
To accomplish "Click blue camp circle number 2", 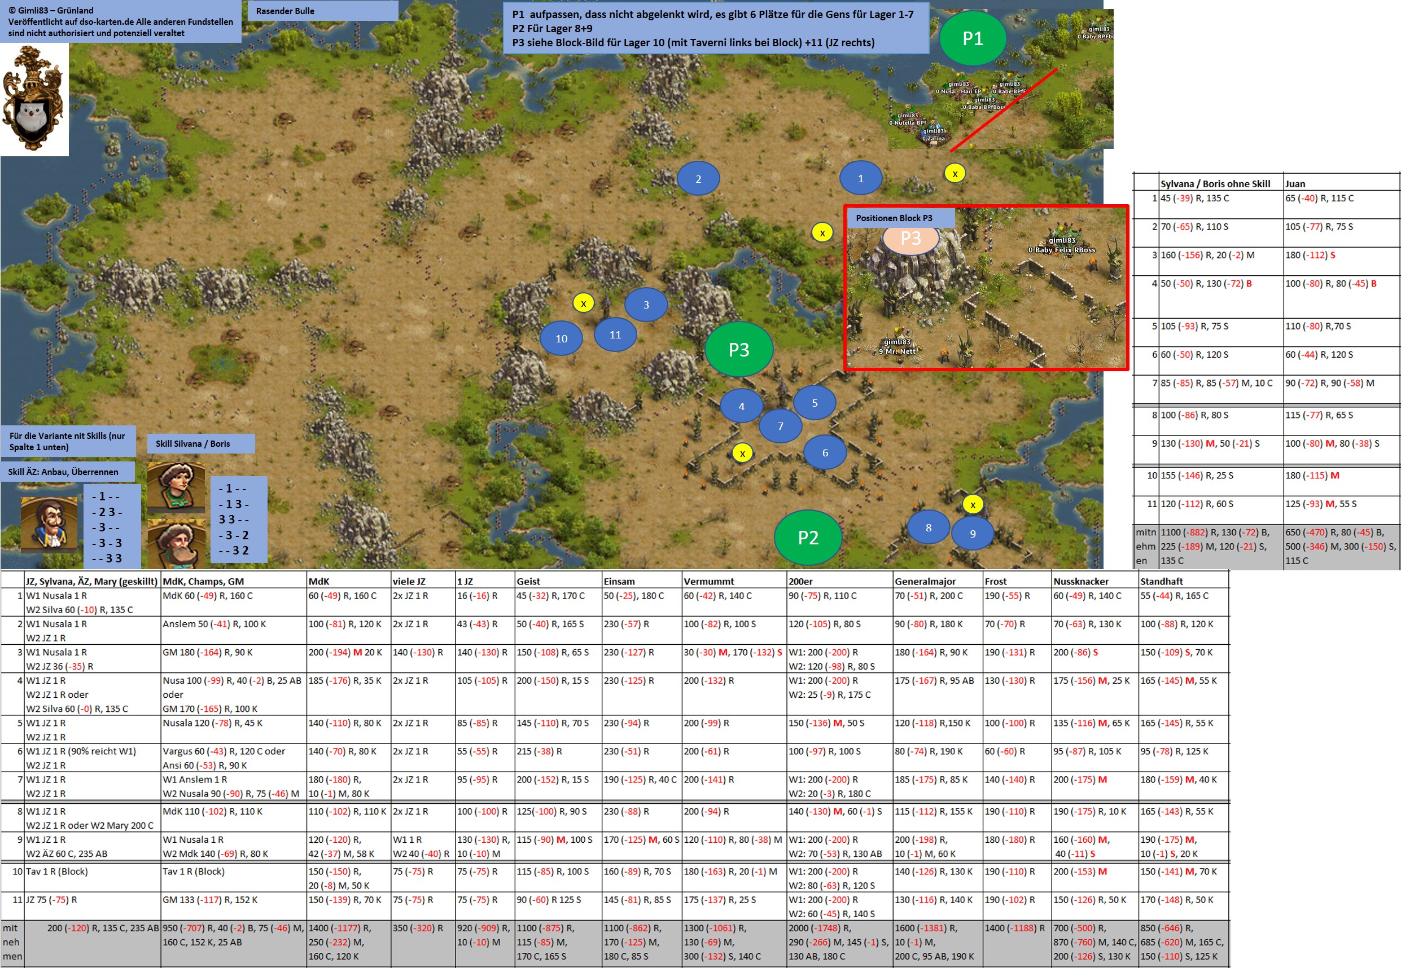I will tap(698, 178).
